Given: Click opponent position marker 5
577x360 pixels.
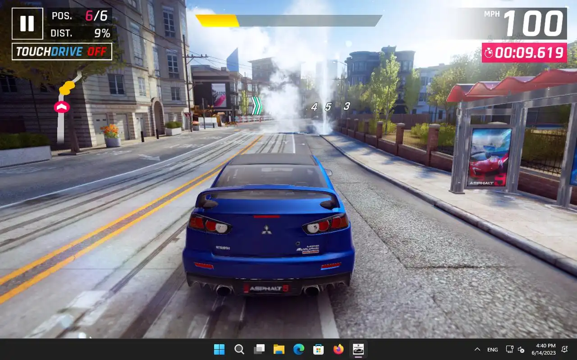Looking at the screenshot, I should (328, 107).
